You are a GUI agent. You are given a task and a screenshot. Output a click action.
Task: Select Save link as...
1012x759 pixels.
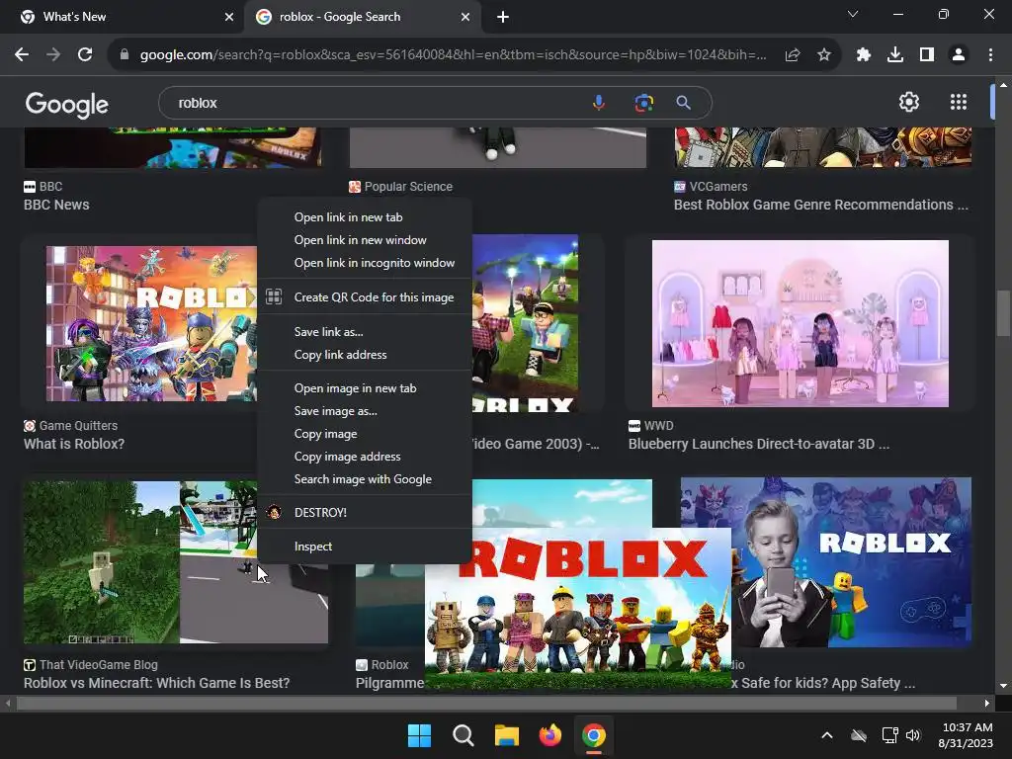pos(365,332)
